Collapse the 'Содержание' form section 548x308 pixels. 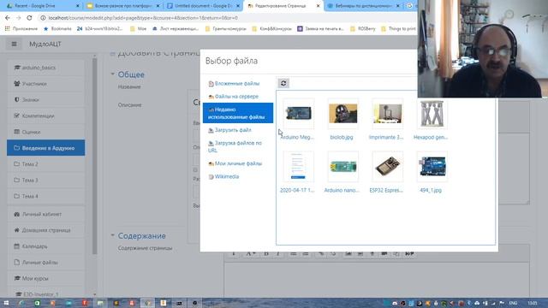coord(141,236)
